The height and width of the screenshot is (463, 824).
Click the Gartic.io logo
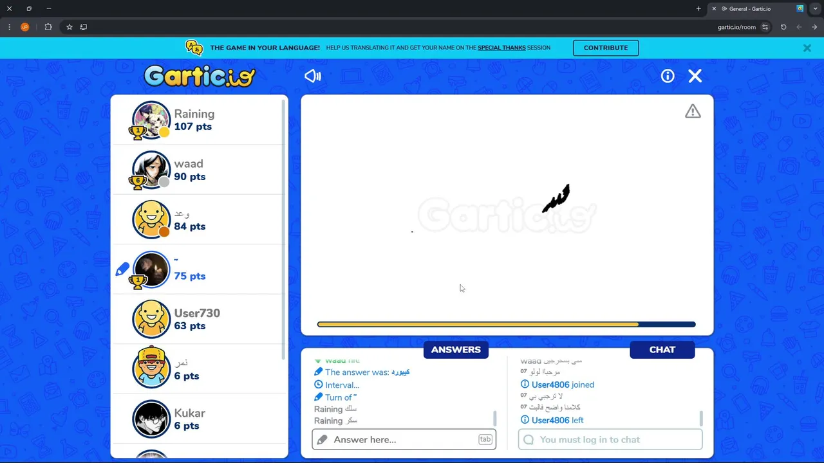pyautogui.click(x=200, y=76)
